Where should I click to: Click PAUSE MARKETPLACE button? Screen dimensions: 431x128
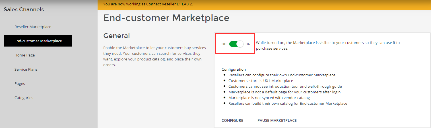tap(277, 120)
